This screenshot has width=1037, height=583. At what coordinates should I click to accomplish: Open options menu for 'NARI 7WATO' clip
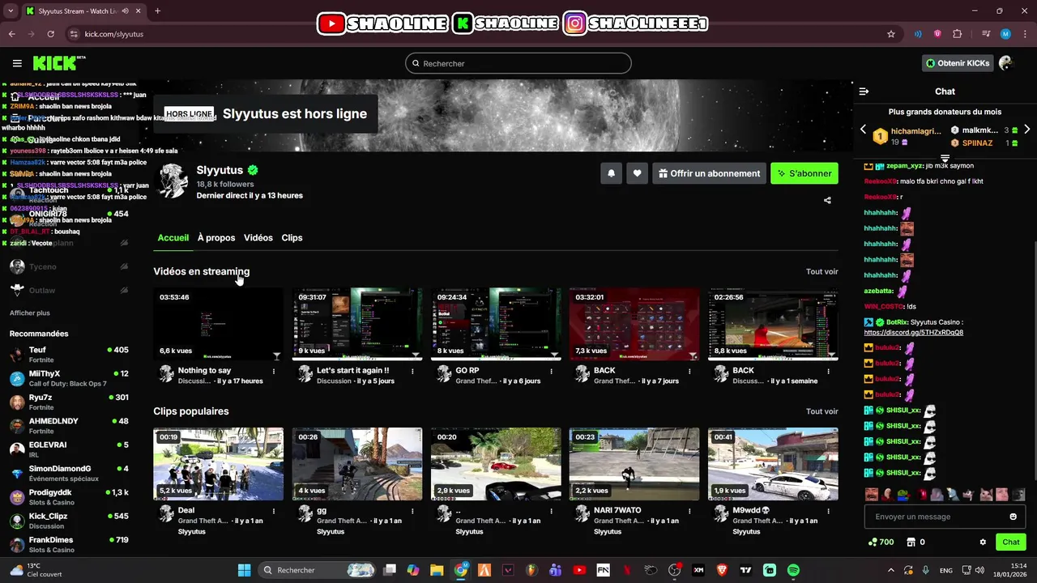click(x=689, y=511)
